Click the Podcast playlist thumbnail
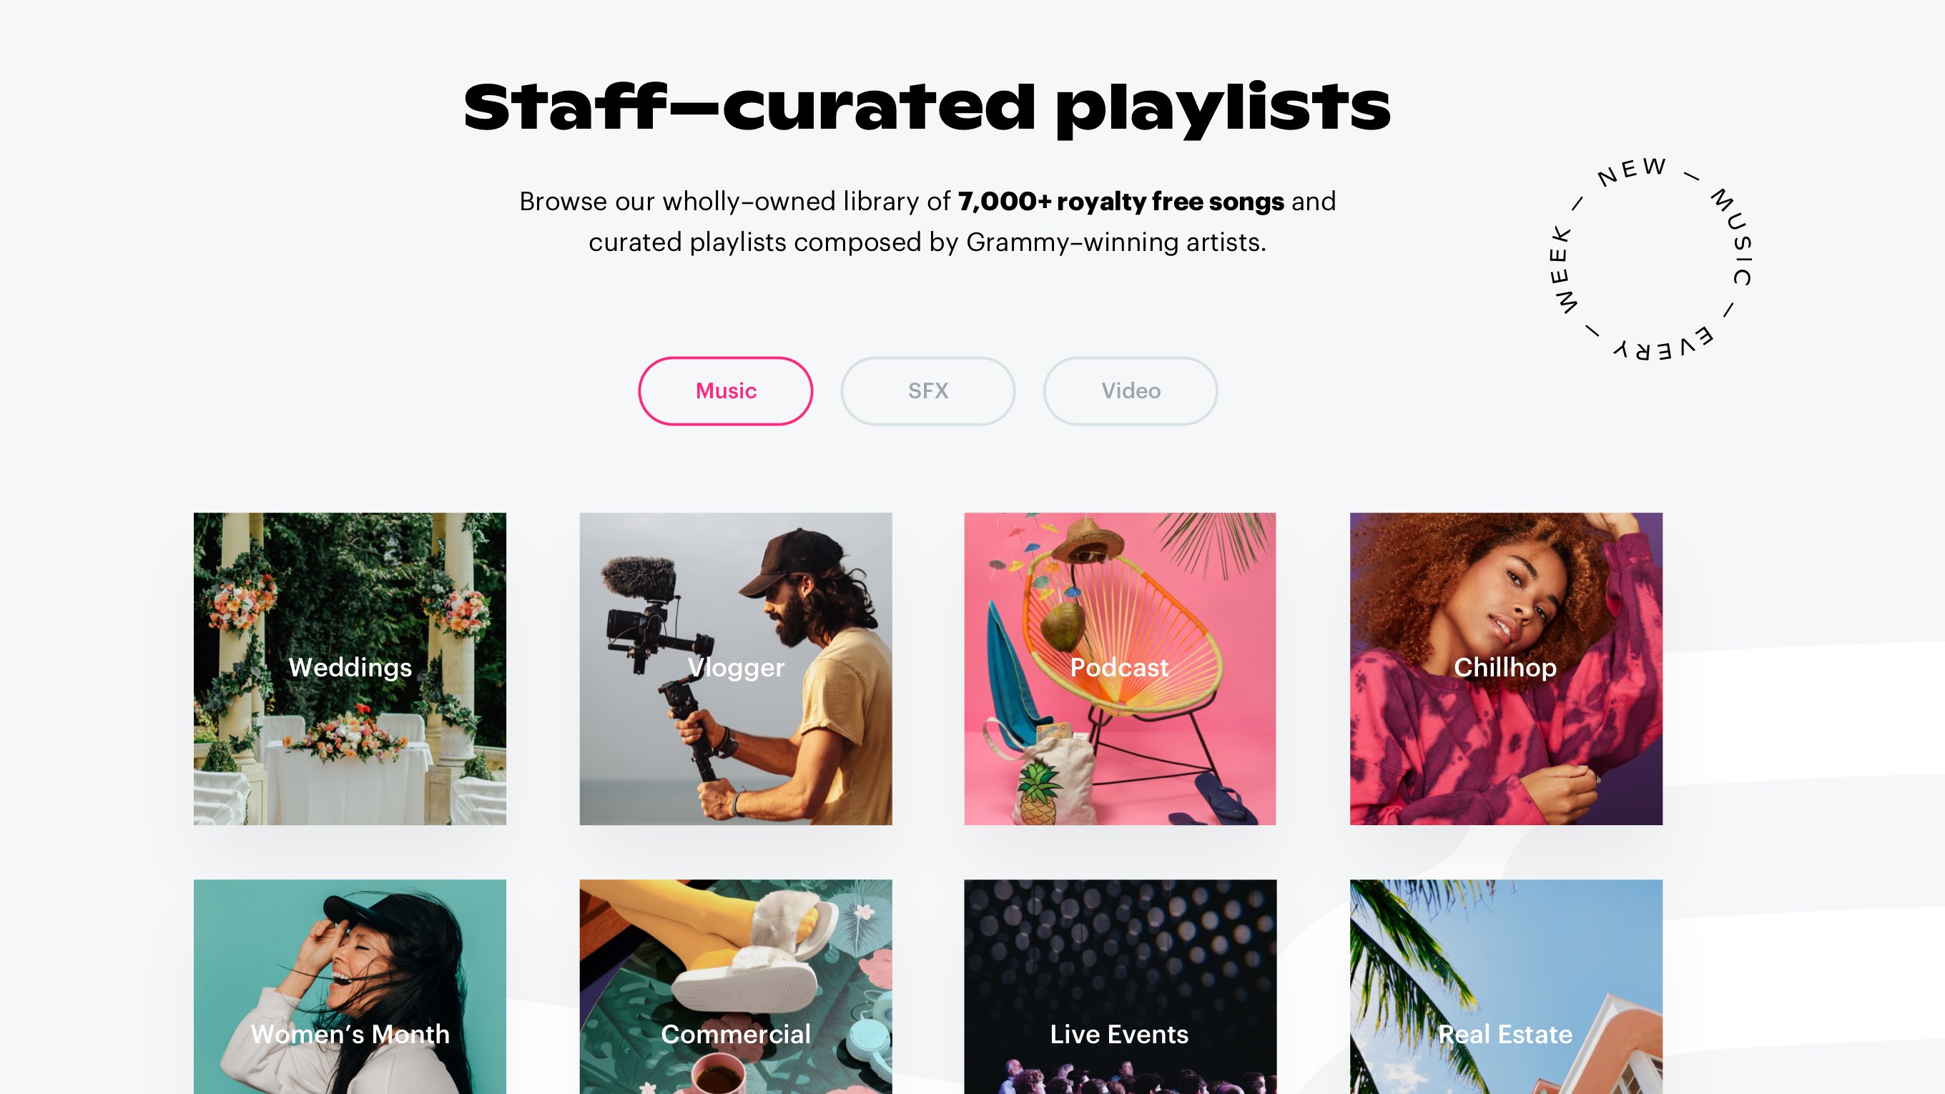 [x=1119, y=668]
